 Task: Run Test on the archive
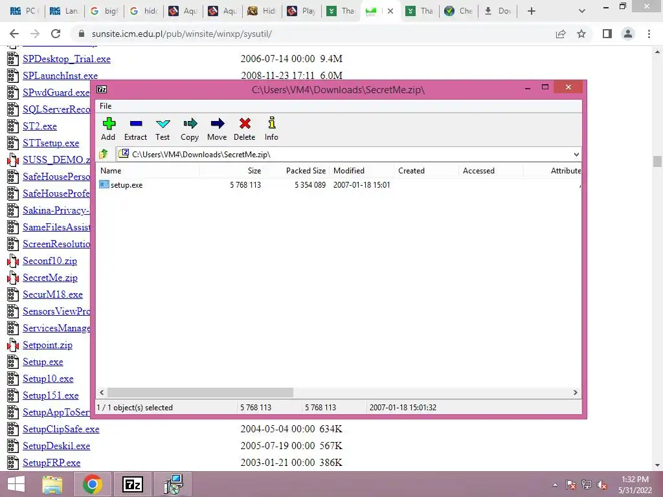tap(163, 129)
